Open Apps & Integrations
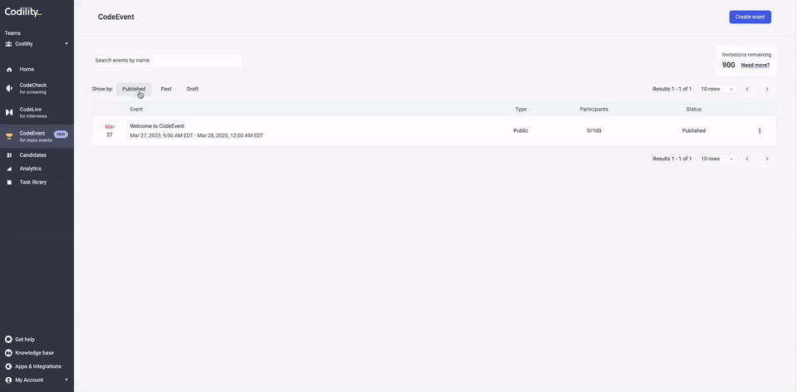 click(38, 366)
